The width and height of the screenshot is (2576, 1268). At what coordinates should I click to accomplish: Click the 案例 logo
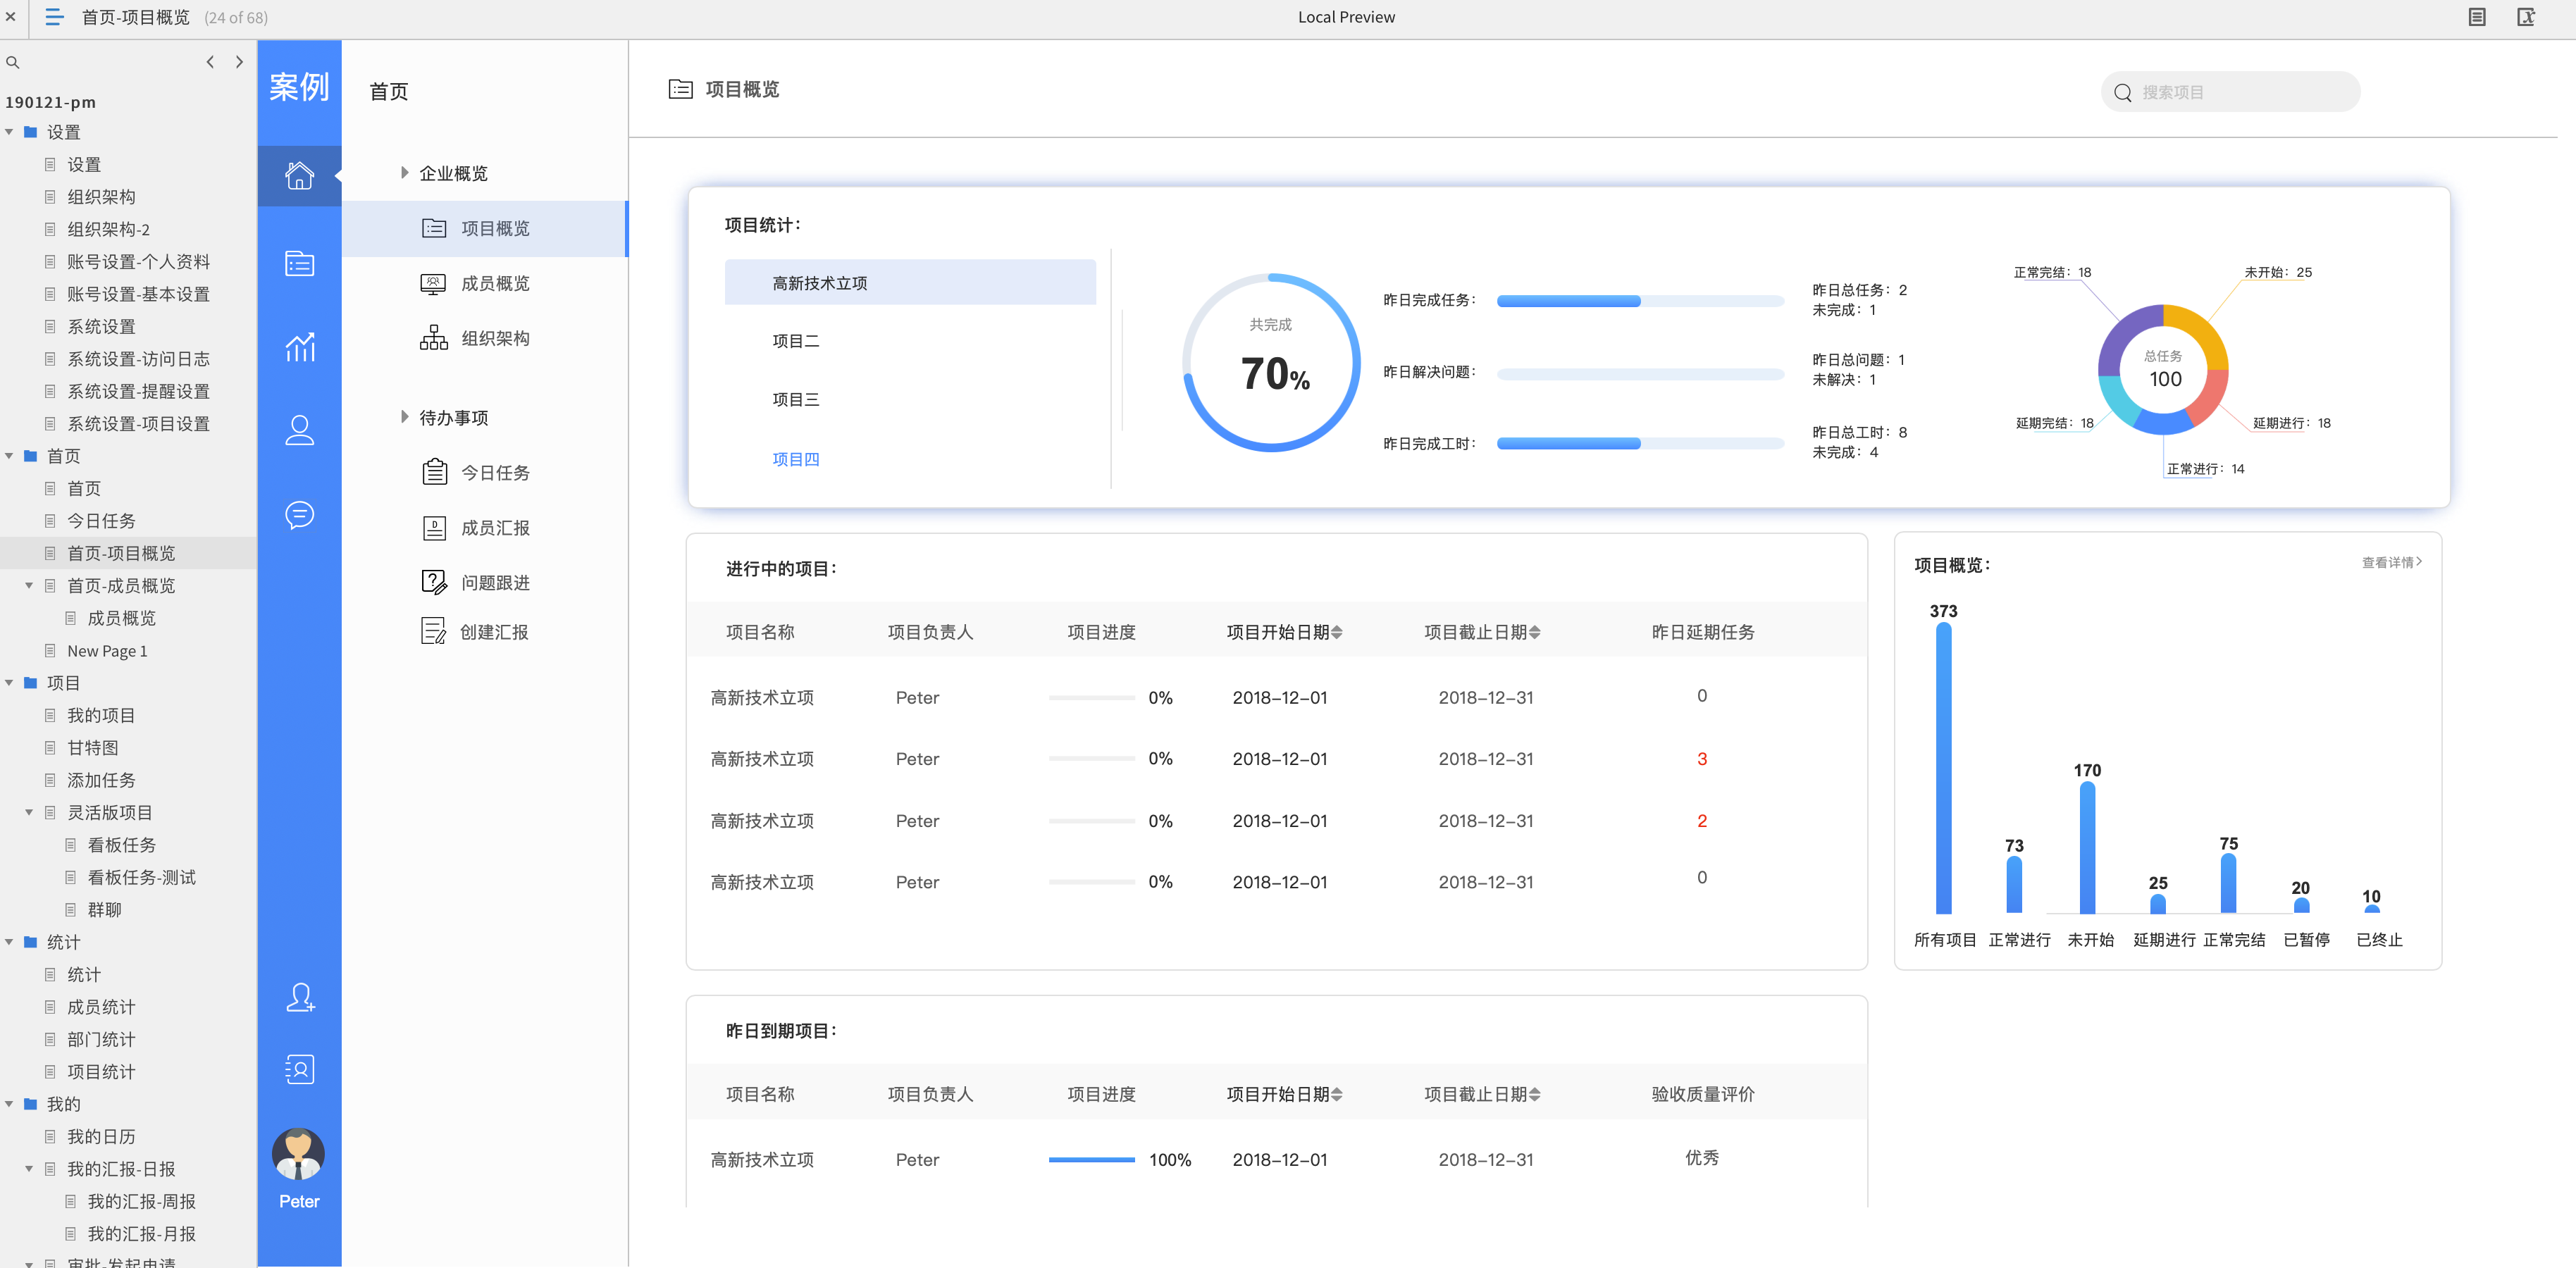point(299,87)
